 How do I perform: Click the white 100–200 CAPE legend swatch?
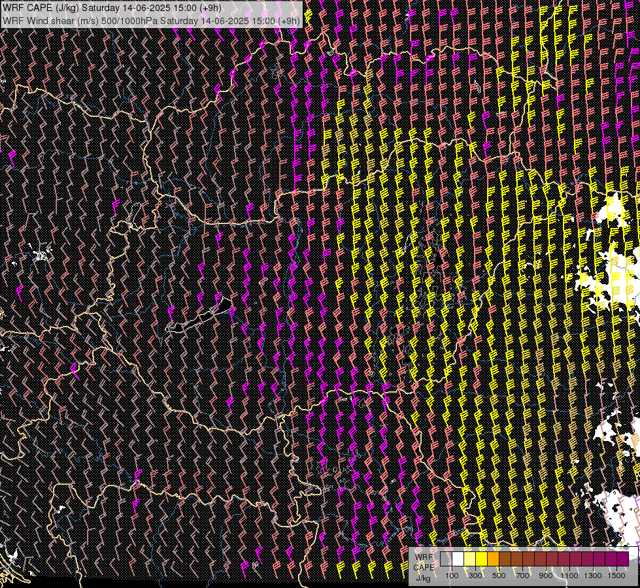tap(458, 559)
